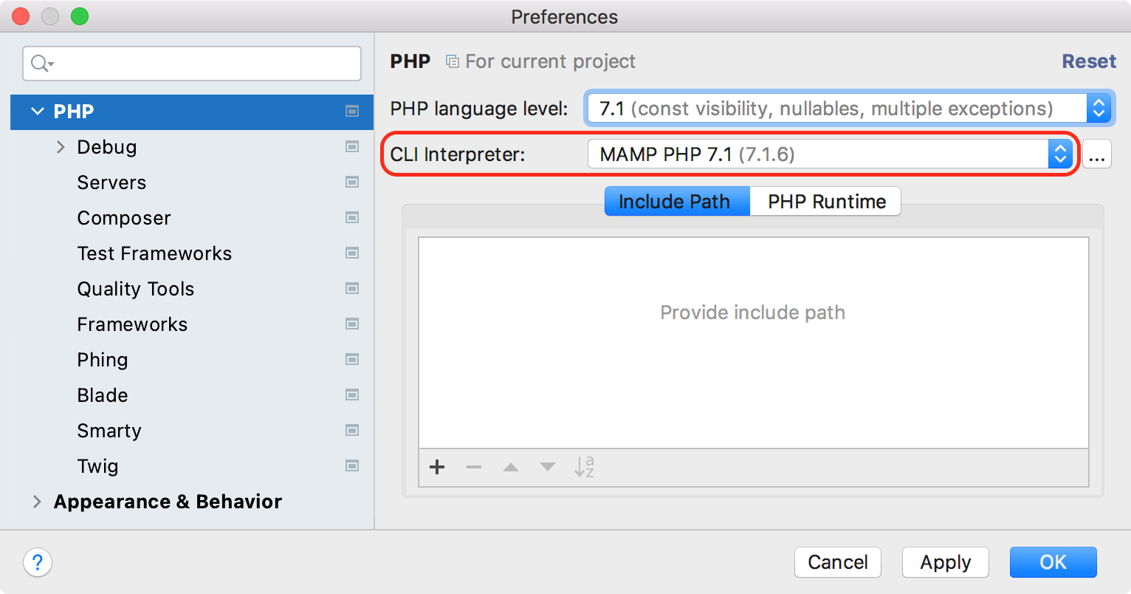The width and height of the screenshot is (1131, 594).
Task: Click the Apply button
Action: (945, 562)
